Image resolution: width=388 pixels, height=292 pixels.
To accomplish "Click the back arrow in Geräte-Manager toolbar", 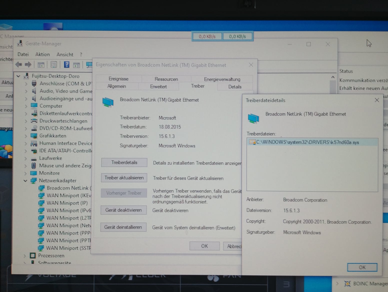I will click(x=18, y=65).
